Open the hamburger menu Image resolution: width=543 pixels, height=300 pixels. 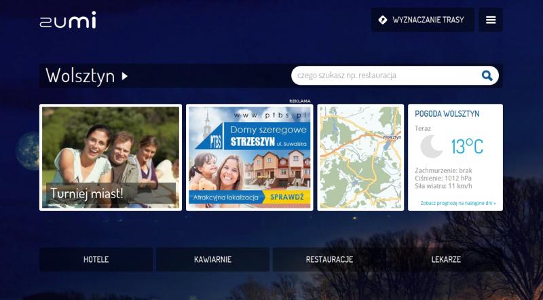[491, 20]
